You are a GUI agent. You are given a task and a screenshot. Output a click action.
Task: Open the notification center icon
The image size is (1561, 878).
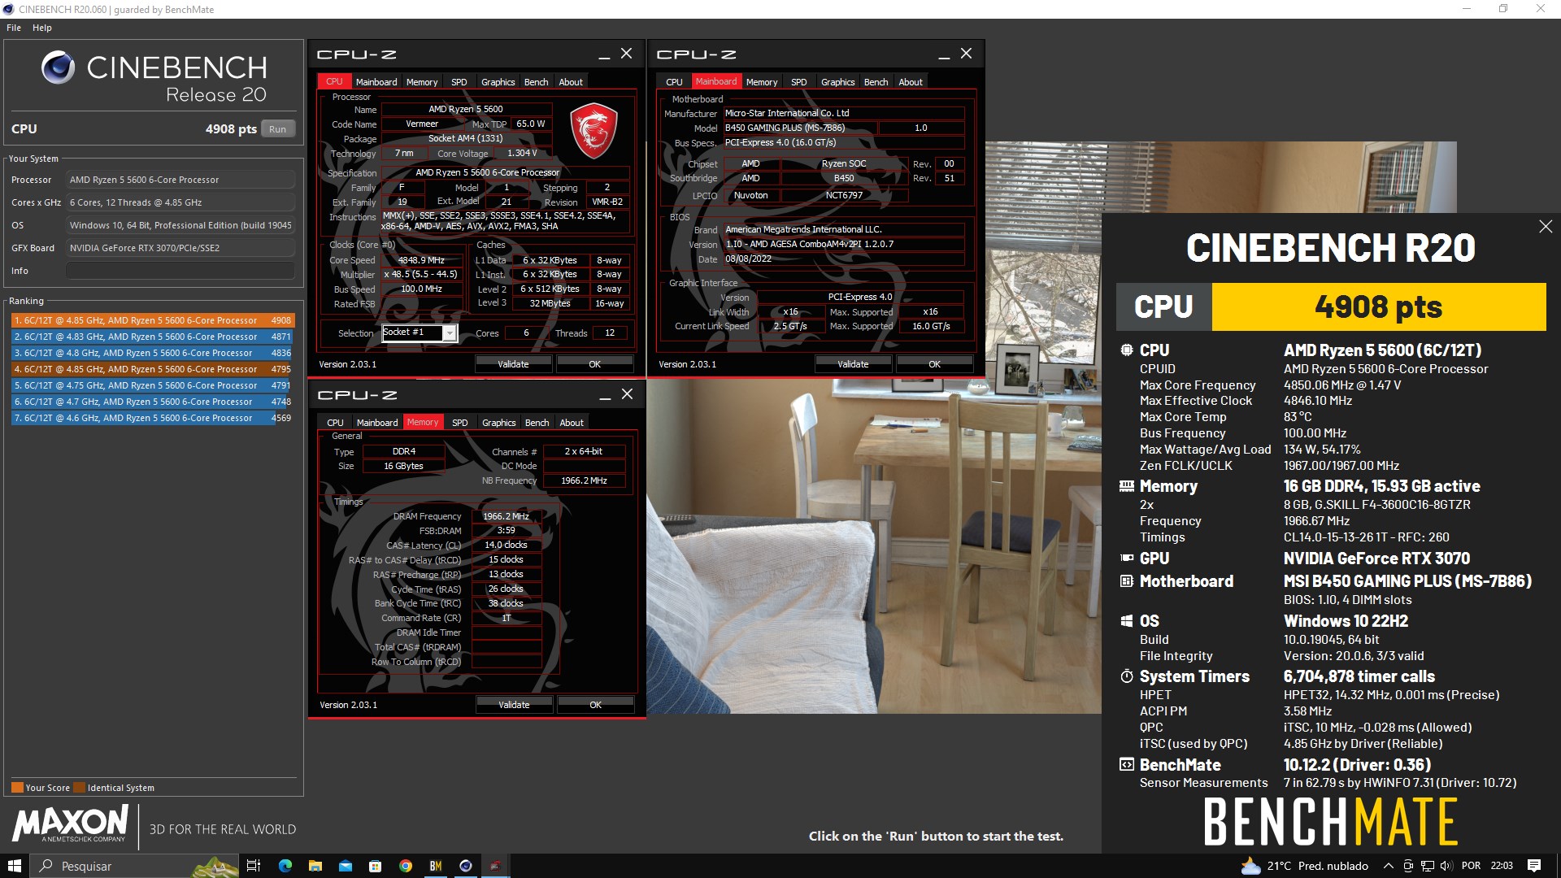(1534, 866)
